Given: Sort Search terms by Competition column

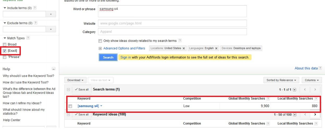Looking at the screenshot, I should tap(192, 99).
